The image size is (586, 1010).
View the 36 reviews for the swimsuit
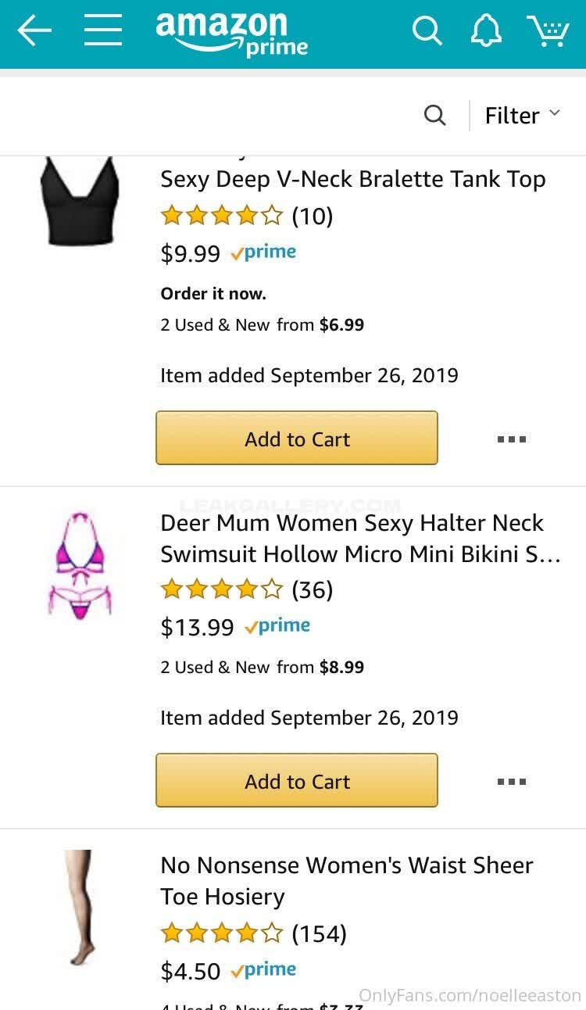(x=312, y=590)
